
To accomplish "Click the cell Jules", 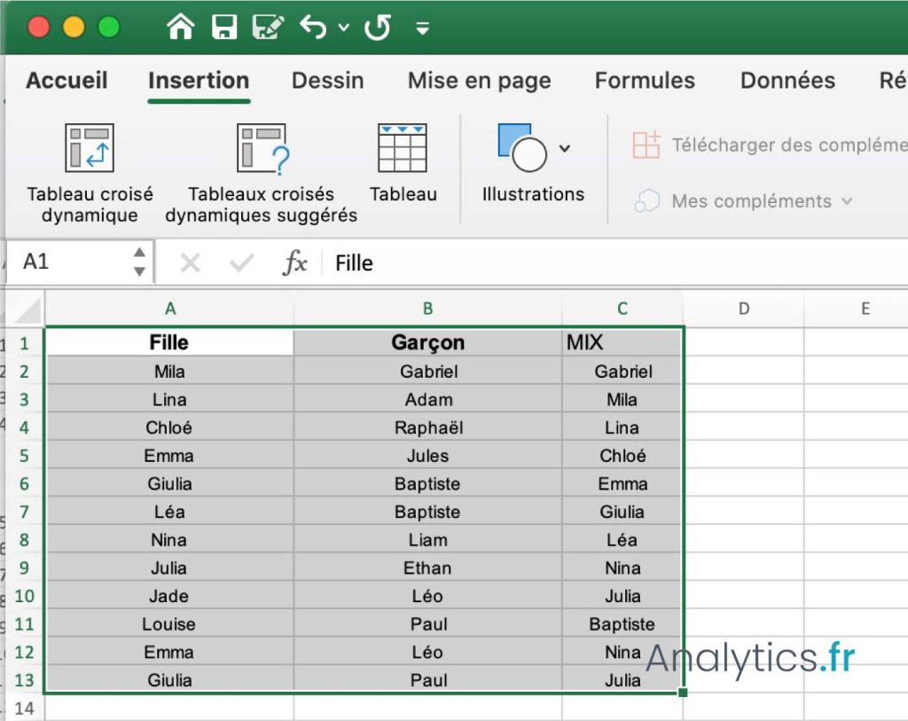I will (x=427, y=456).
